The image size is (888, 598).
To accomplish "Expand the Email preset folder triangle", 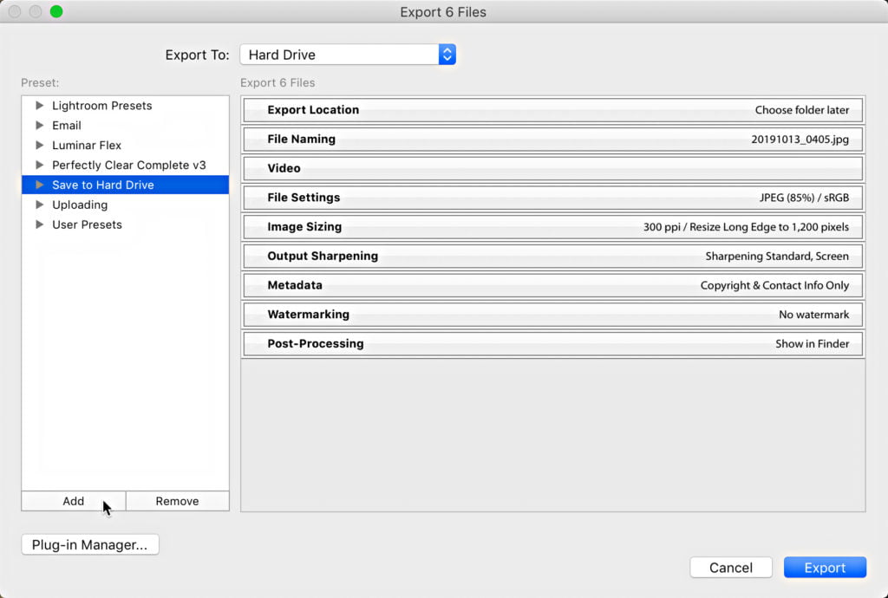I will (39, 126).
